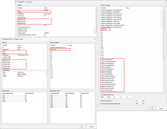
Task: Click Duct series General list scrollbar
Action: point(97,21)
